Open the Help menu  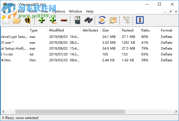(x=90, y=11)
